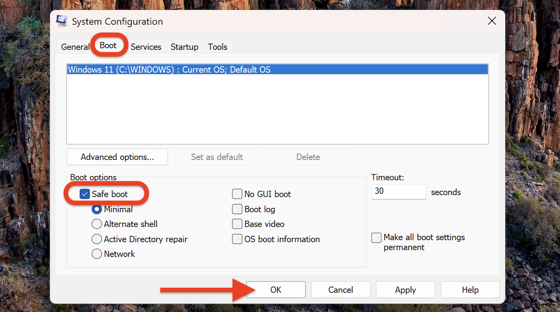Click the Cancel button

pos(341,290)
